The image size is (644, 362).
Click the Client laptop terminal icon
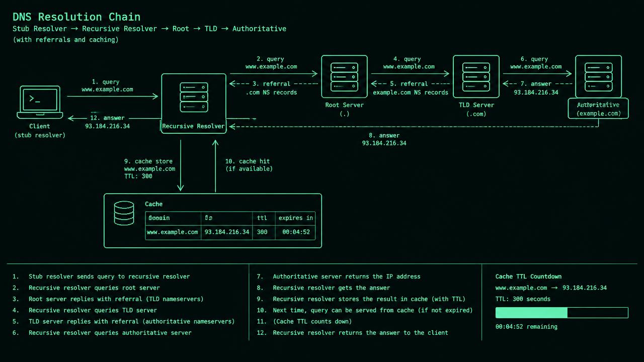[x=40, y=102]
